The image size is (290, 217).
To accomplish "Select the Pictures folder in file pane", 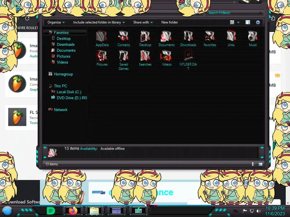I will (x=102, y=58).
